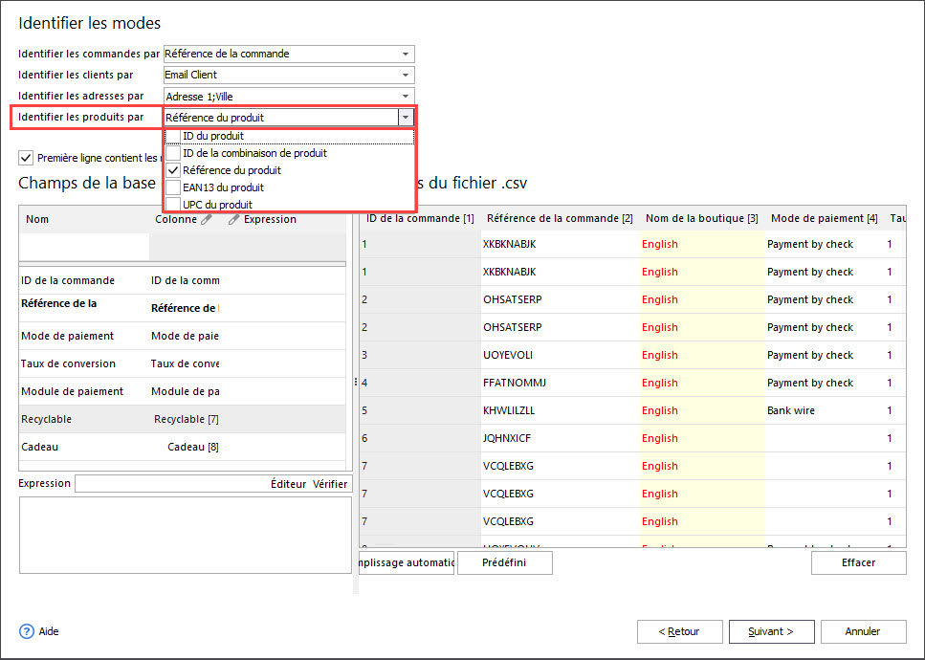Click Nom de la boutique [3] column header

click(702, 219)
